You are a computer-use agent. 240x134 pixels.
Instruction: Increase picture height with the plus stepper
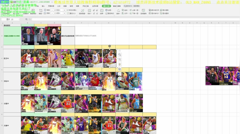(64, 10)
